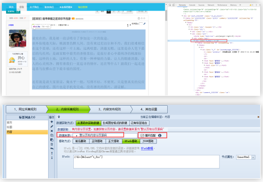Click the copy tag icon in operations column
The image size is (263, 182).
pos(52,135)
